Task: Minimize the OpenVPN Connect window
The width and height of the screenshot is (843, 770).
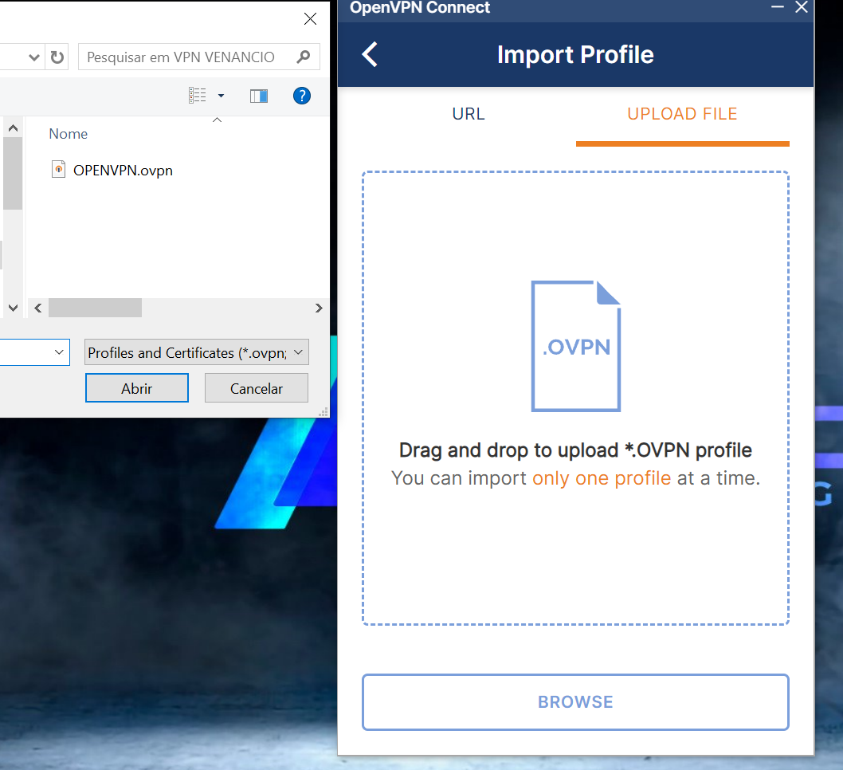Action: (x=778, y=7)
